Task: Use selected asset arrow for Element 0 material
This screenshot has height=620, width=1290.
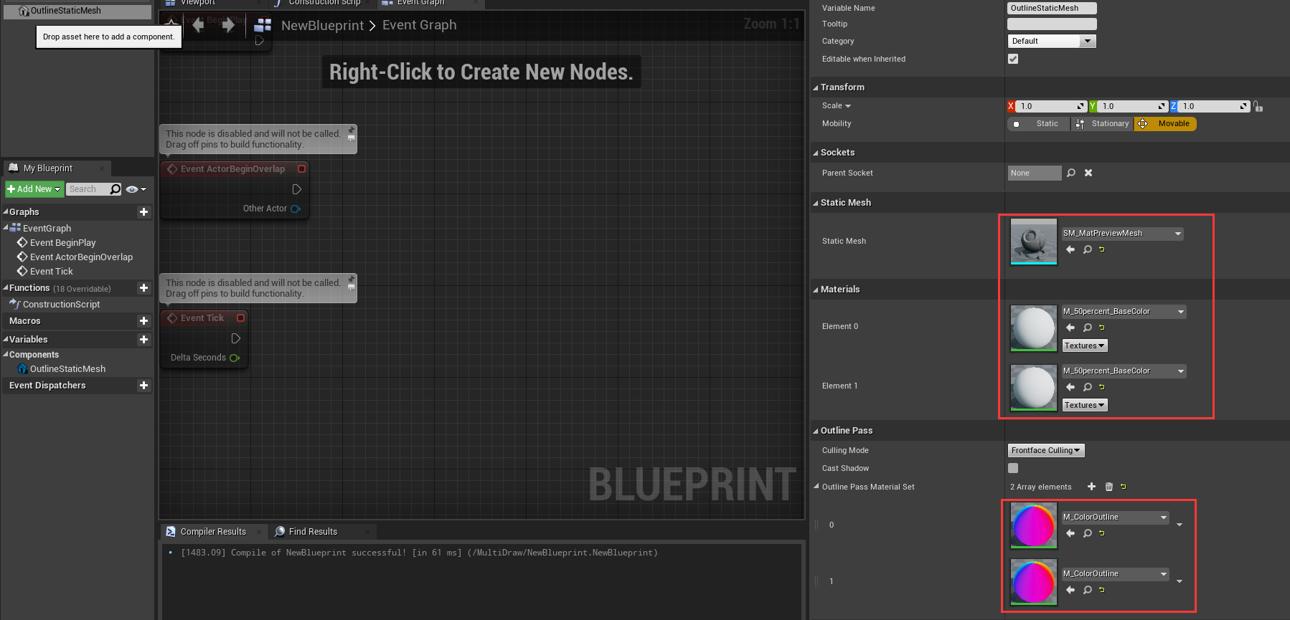Action: point(1070,328)
